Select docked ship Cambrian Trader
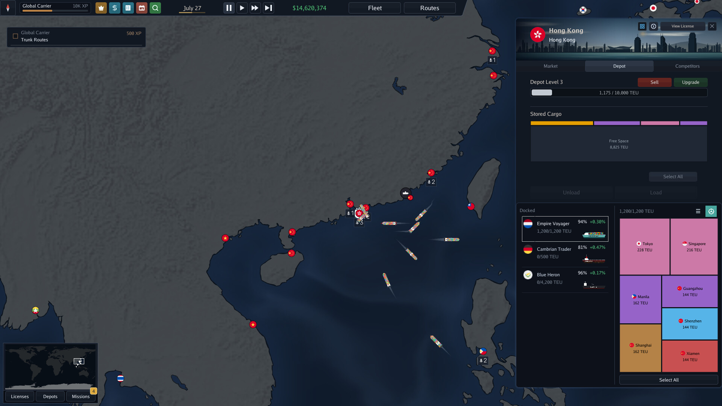Viewport: 722px width, 406px height. point(565,255)
